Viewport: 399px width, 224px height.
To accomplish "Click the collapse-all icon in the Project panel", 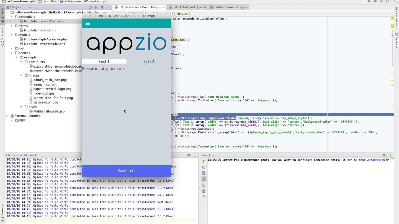I will click(x=96, y=7).
